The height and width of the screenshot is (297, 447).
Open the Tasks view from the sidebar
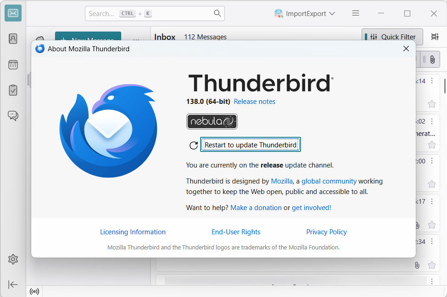[x=13, y=90]
